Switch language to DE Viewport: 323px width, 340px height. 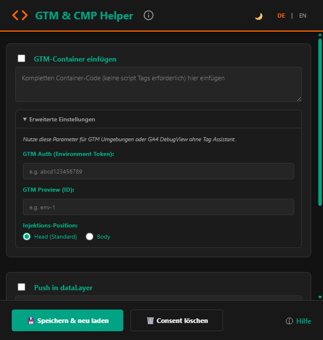tap(281, 16)
